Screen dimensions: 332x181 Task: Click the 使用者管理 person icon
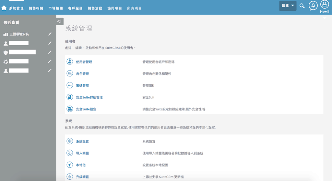70,62
